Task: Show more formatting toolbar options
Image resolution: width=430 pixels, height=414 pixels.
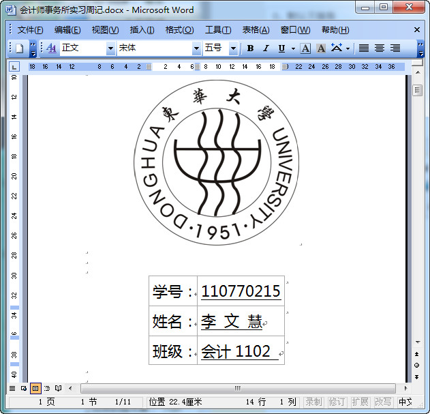Action: (420, 49)
